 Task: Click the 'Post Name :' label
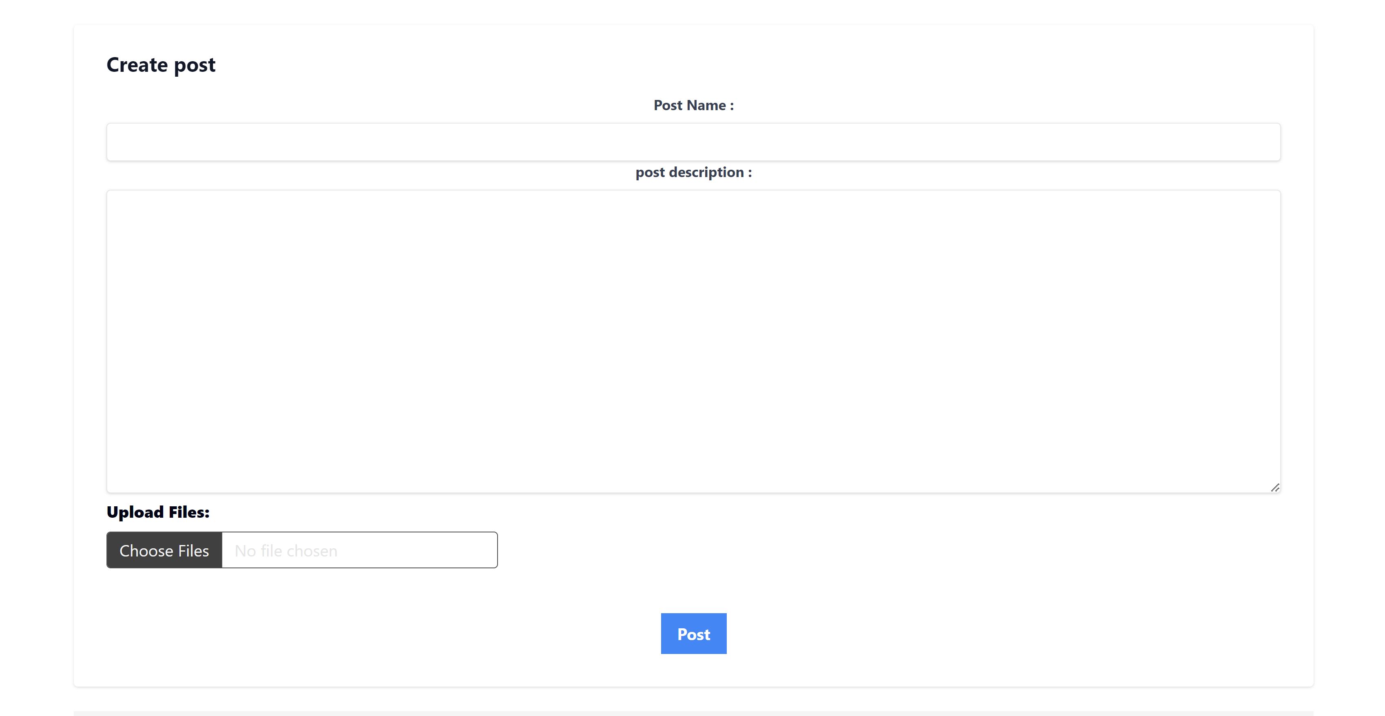click(693, 105)
